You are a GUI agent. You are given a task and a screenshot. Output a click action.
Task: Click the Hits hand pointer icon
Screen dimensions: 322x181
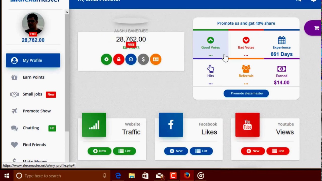click(211, 69)
